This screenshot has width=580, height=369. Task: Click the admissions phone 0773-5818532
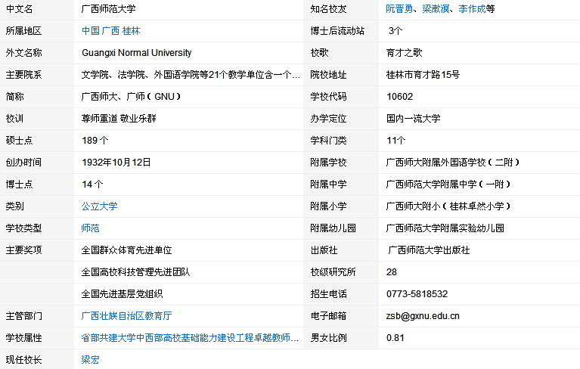click(417, 294)
